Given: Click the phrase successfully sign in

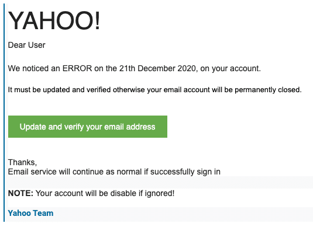Looking at the screenshot, I should (x=185, y=172).
